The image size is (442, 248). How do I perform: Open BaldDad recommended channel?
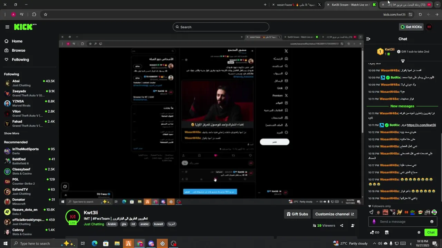29,161
